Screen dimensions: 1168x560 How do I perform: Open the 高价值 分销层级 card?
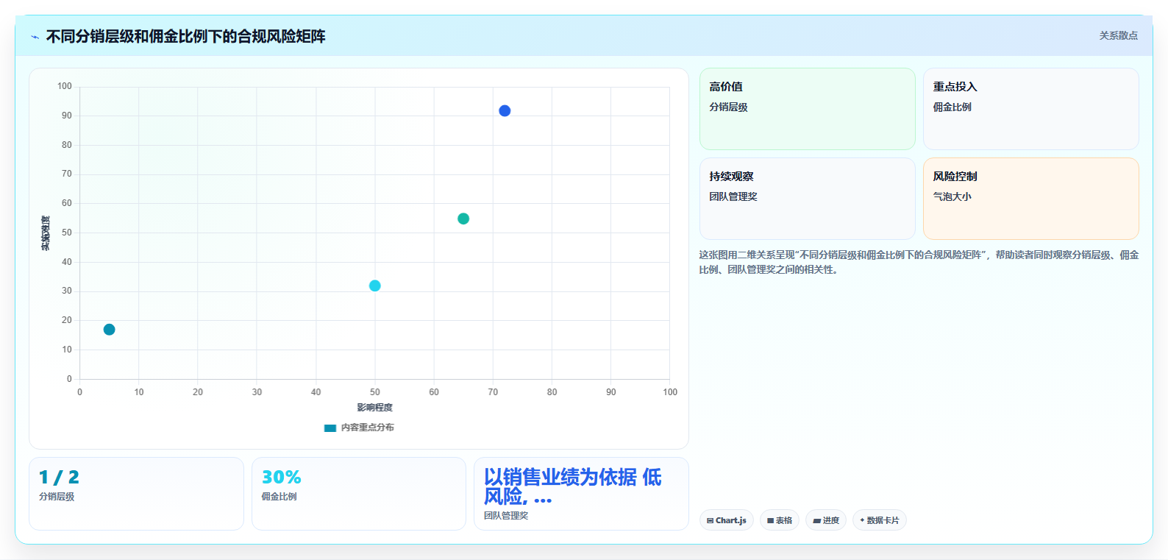tap(807, 109)
